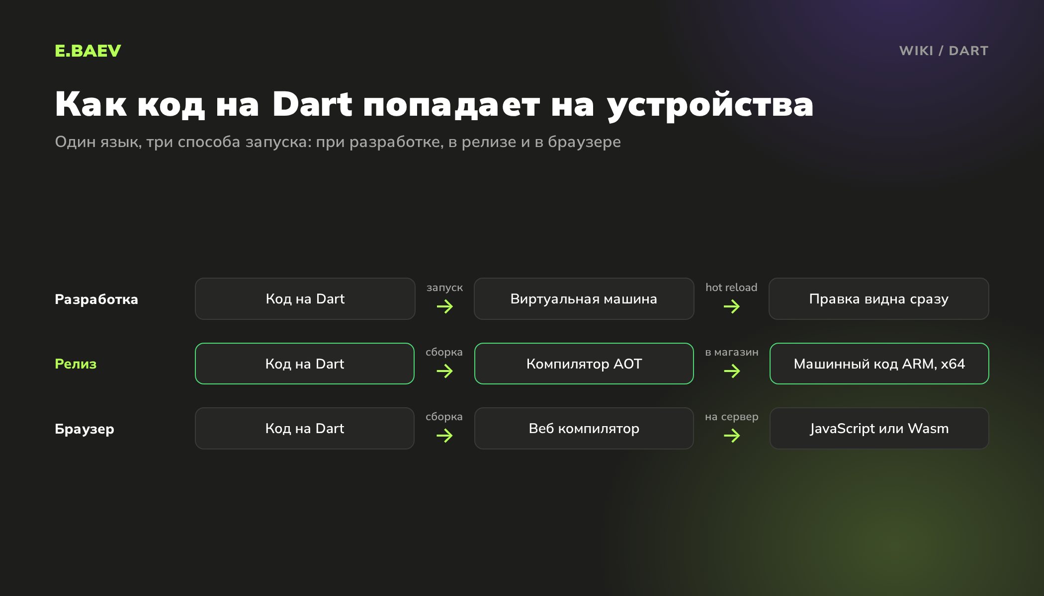
Task: Select the "JavaScript или Wasm" box
Action: pyautogui.click(x=879, y=428)
